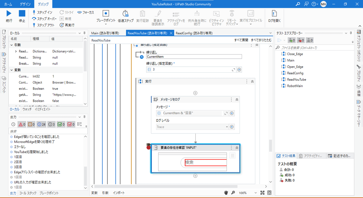Click 再実行 (Rerun) in debug ribbon
This screenshot has height=198, width=363.
pos(67,25)
